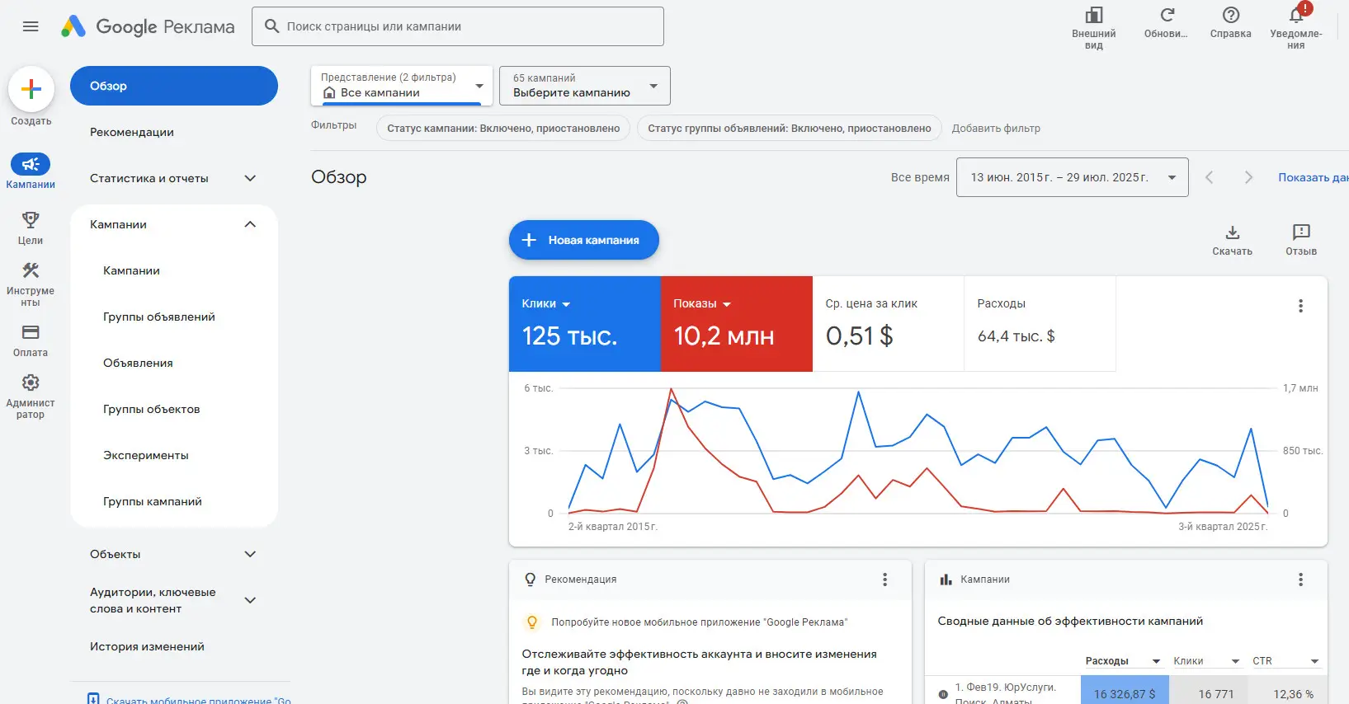
Task: Open Оплата card icon in sidebar
Action: click(31, 332)
